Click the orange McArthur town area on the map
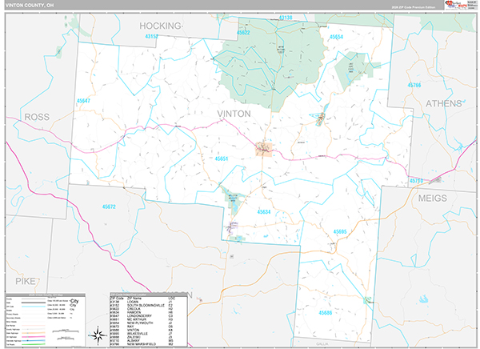The width and height of the screenshot is (480, 349). [x=264, y=150]
